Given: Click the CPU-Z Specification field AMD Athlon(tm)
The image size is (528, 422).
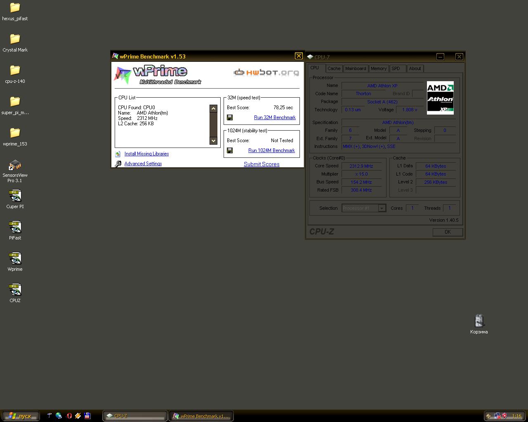Looking at the screenshot, I should point(398,122).
